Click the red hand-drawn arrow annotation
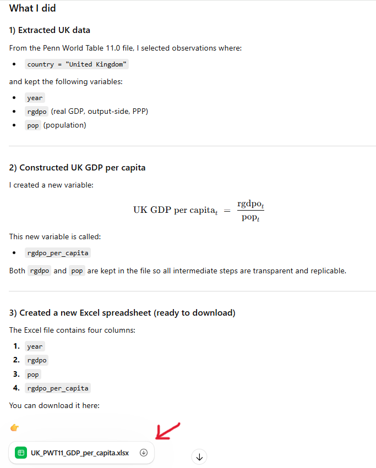This screenshot has height=468, width=376. (168, 431)
